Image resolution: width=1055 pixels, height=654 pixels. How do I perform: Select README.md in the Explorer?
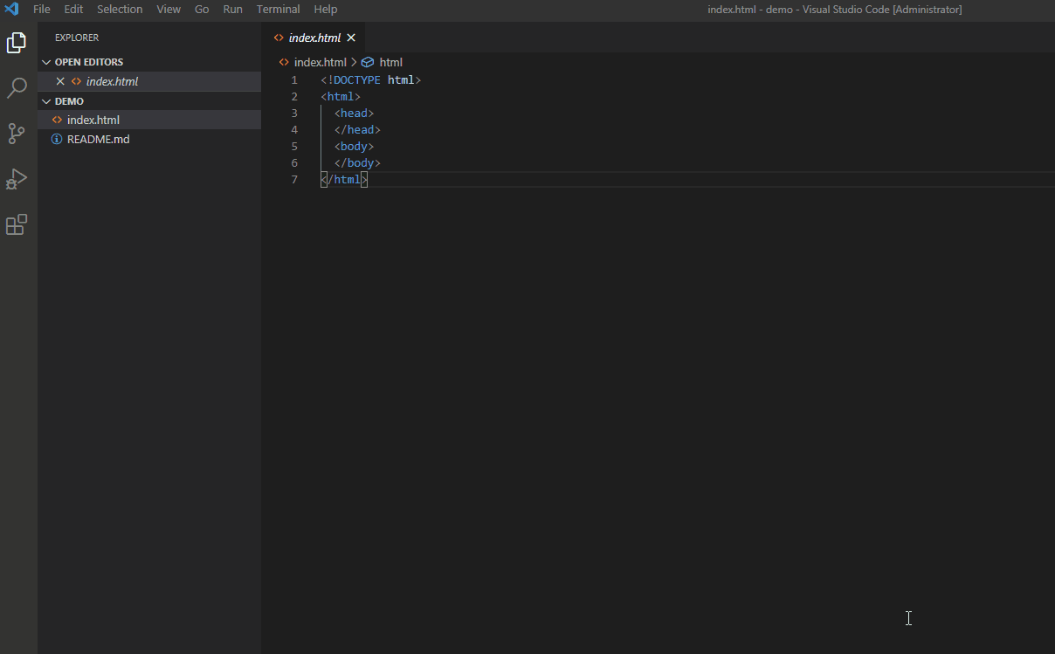pos(99,139)
